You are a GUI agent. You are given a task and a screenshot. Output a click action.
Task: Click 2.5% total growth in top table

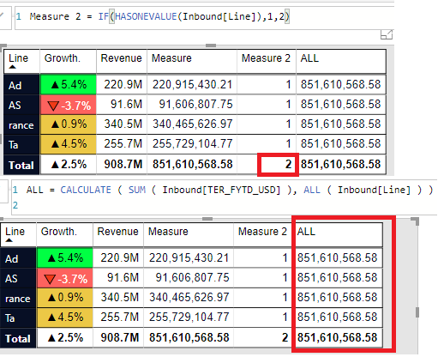click(69, 165)
